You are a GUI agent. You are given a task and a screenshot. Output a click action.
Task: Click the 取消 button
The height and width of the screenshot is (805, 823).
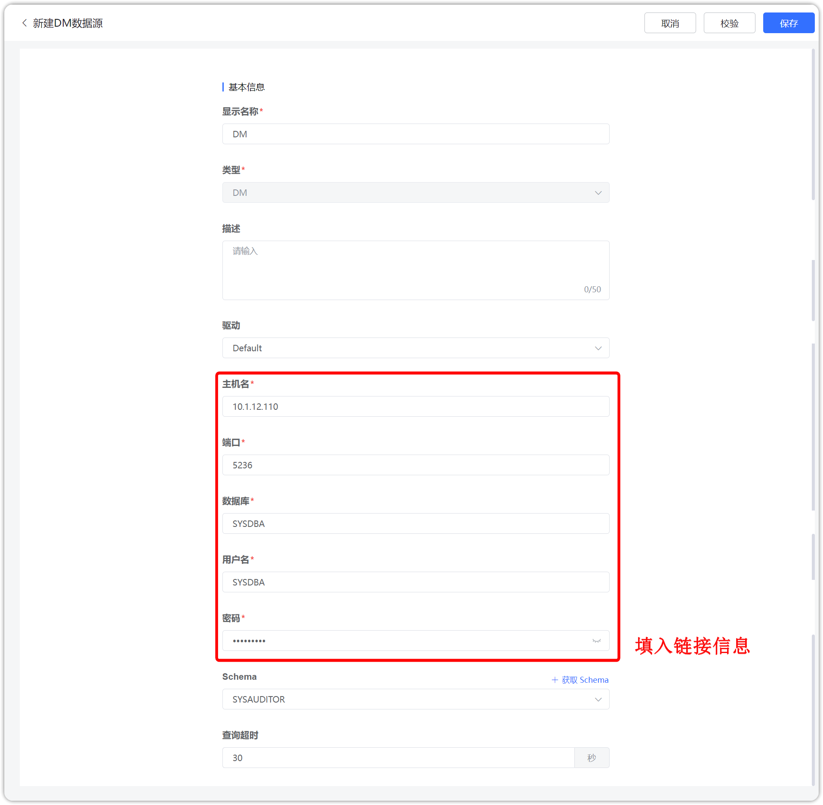(670, 23)
